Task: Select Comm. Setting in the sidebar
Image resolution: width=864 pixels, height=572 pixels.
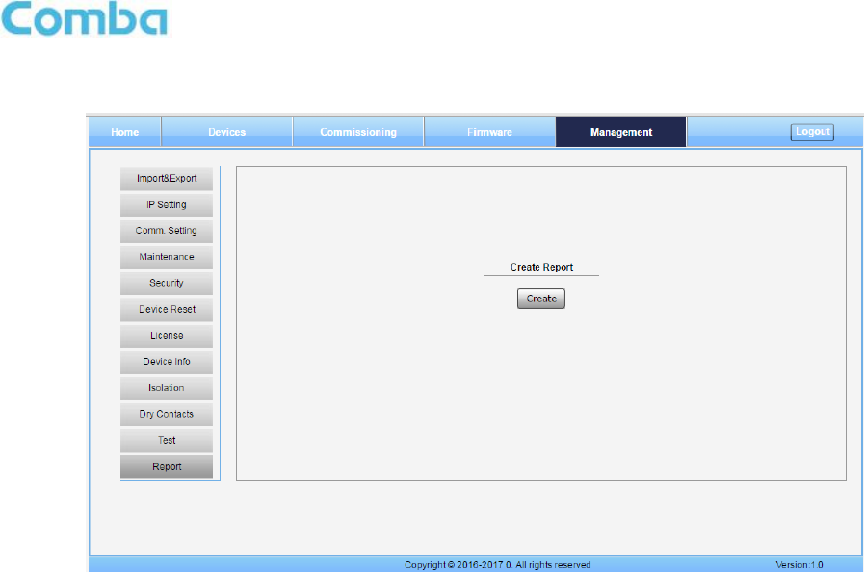Action: (x=167, y=231)
